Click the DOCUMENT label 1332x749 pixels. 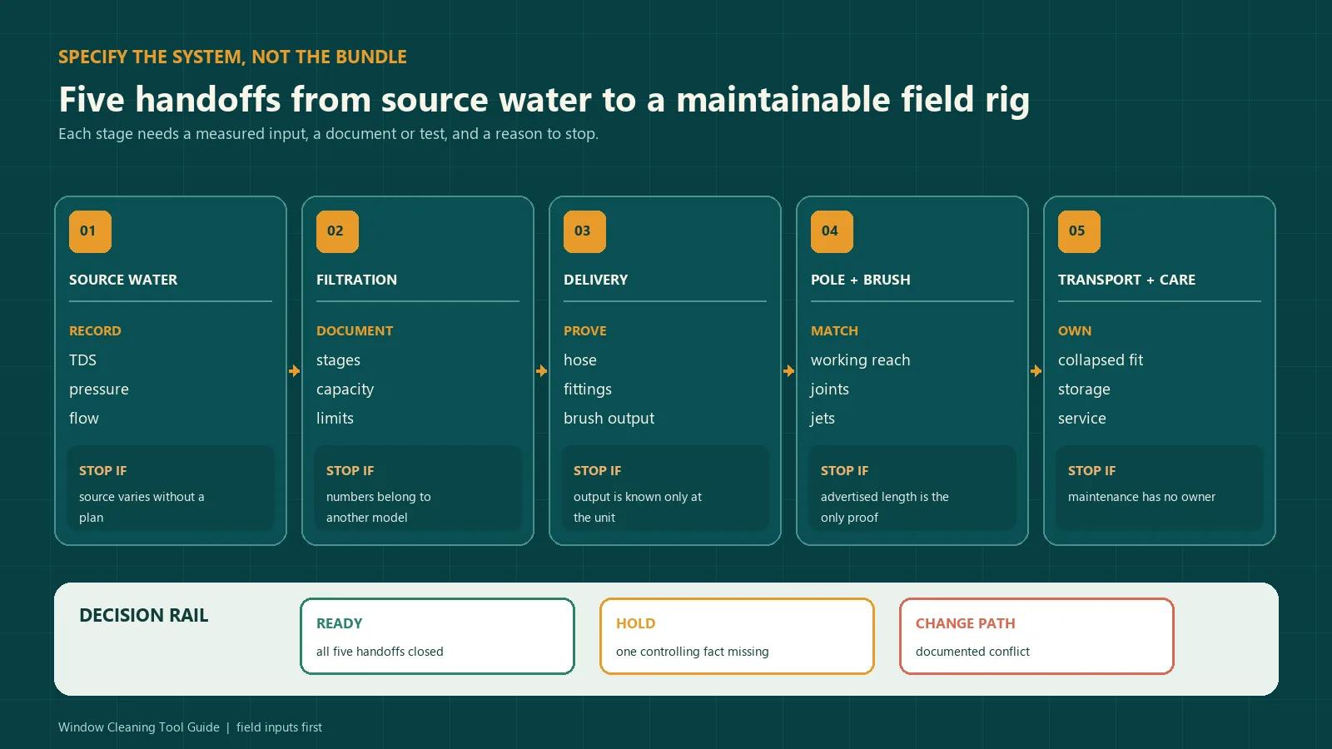click(355, 330)
